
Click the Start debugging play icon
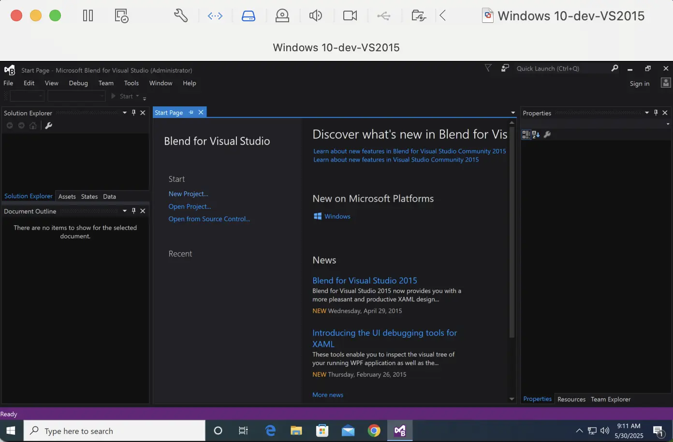114,96
